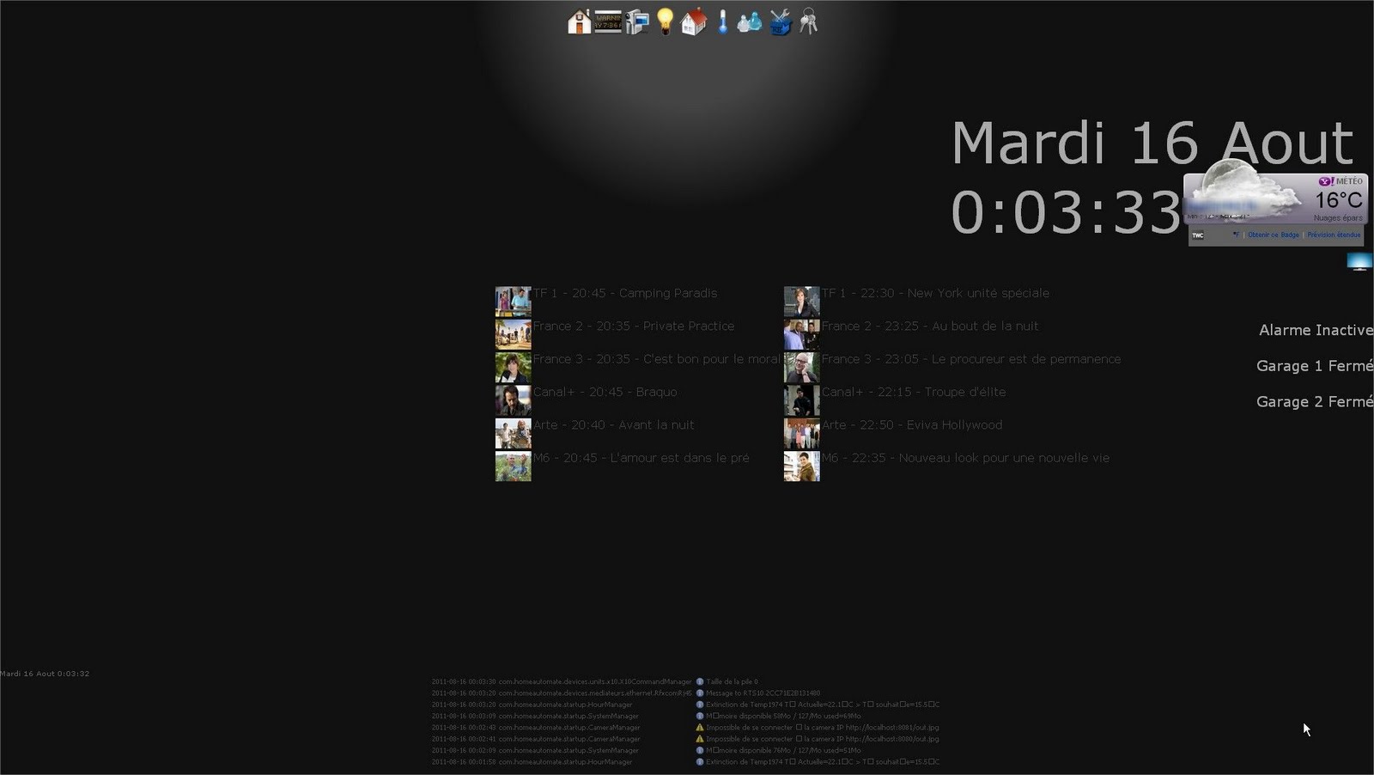
Task: Select 'Canal+ - 22:15 - Troupe d'élite' listing
Action: [914, 392]
